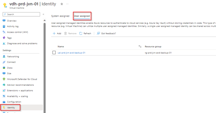Viewport: 216px width, 113px height.
Task: Click the Configuration toolbox icon
Action: tap(4, 102)
